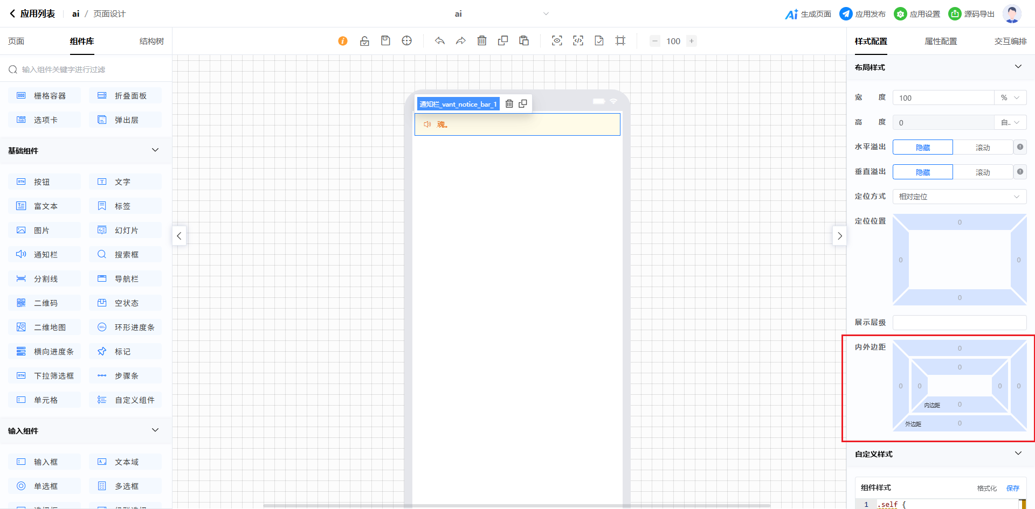Click the orange info icon

(x=343, y=41)
